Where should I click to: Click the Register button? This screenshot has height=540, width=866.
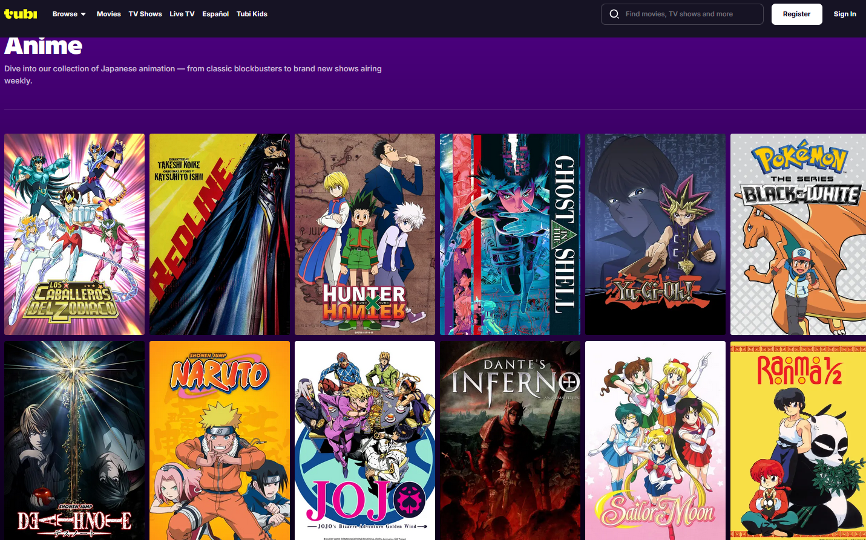tap(796, 14)
